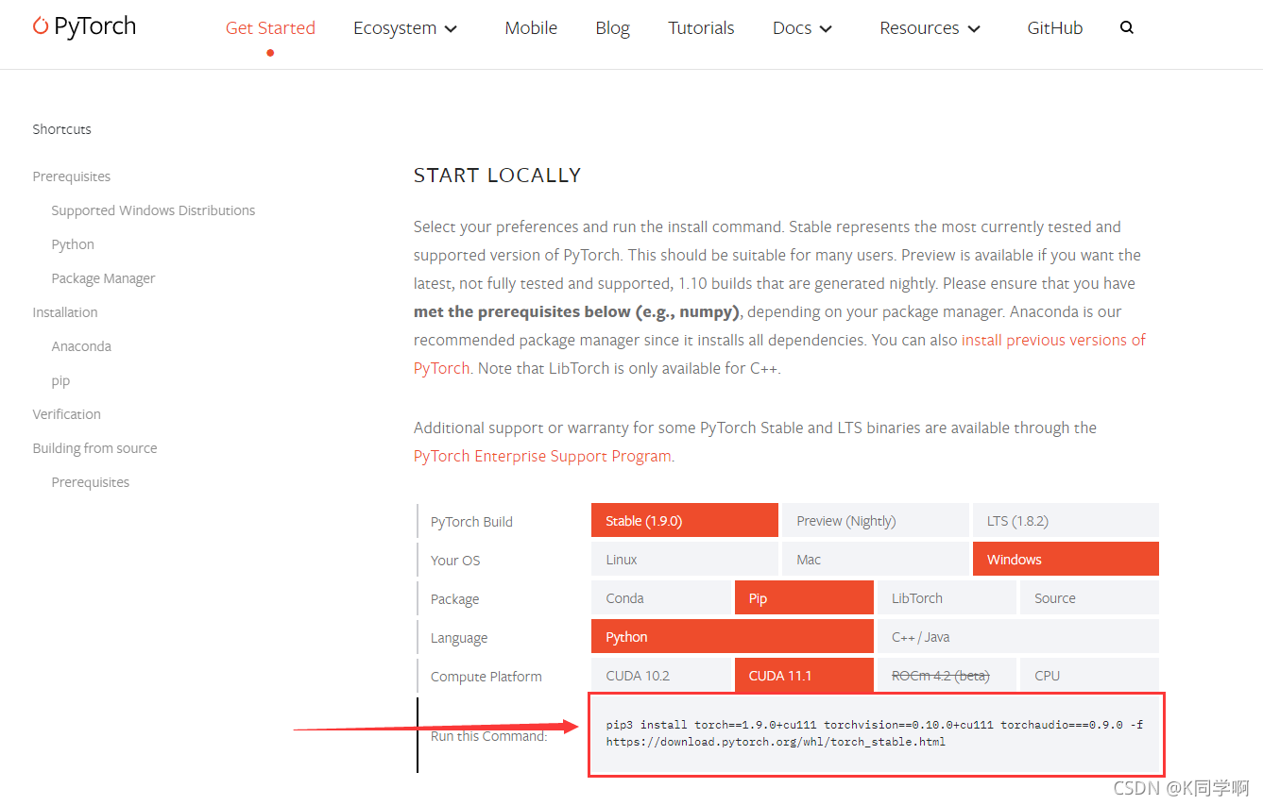Navigate to Tutorials
The image size is (1263, 805).
[x=701, y=28]
